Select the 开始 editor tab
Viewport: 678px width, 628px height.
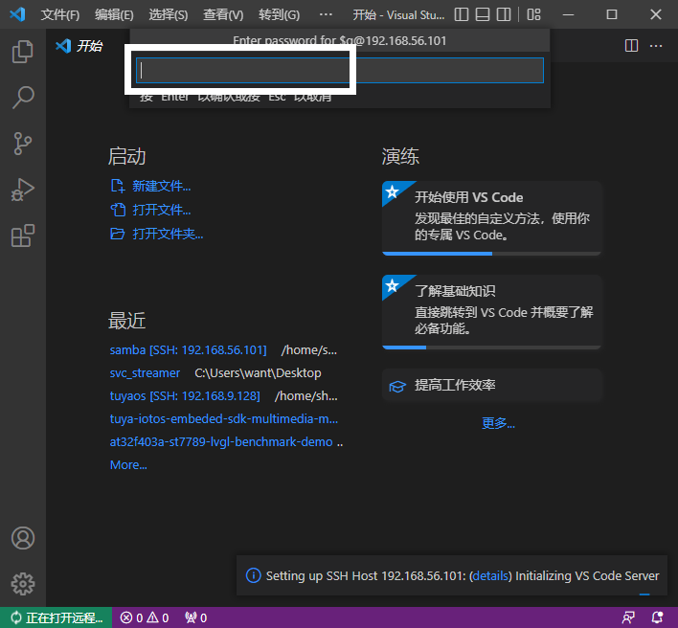tap(79, 46)
